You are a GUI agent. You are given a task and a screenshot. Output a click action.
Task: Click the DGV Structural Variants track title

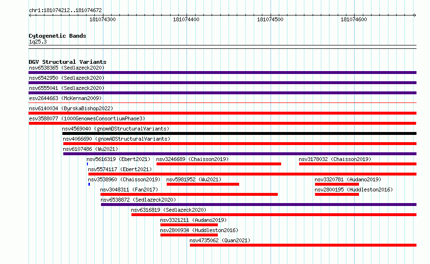68,62
